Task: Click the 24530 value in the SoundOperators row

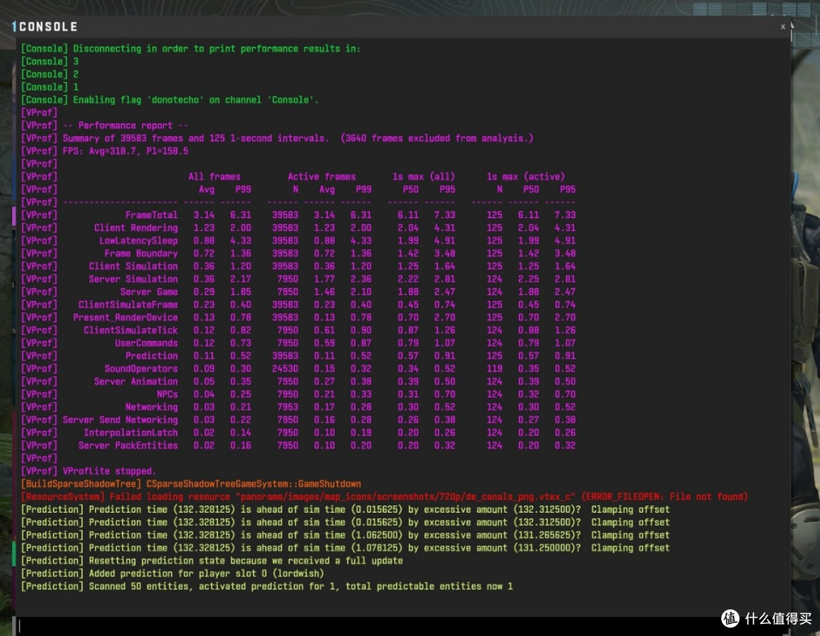Action: [285, 369]
